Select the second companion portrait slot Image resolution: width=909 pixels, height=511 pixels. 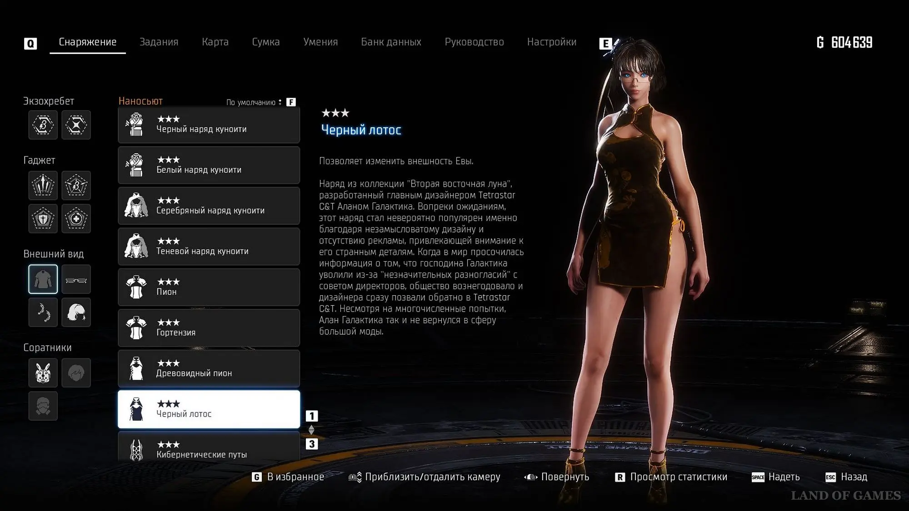[76, 372]
